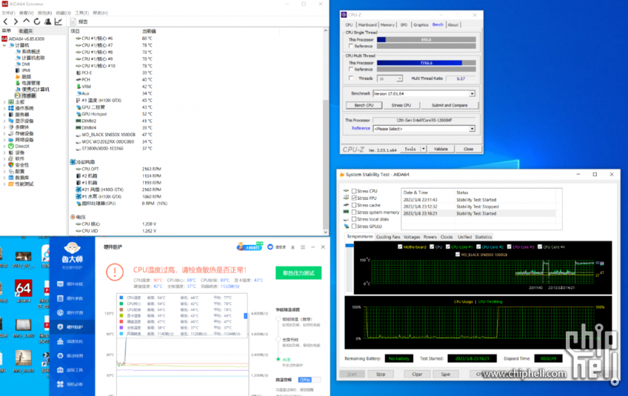Image resolution: width=628 pixels, height=396 pixels.
Task: Check the CPU-Z Threads checkbox
Action: (351, 78)
